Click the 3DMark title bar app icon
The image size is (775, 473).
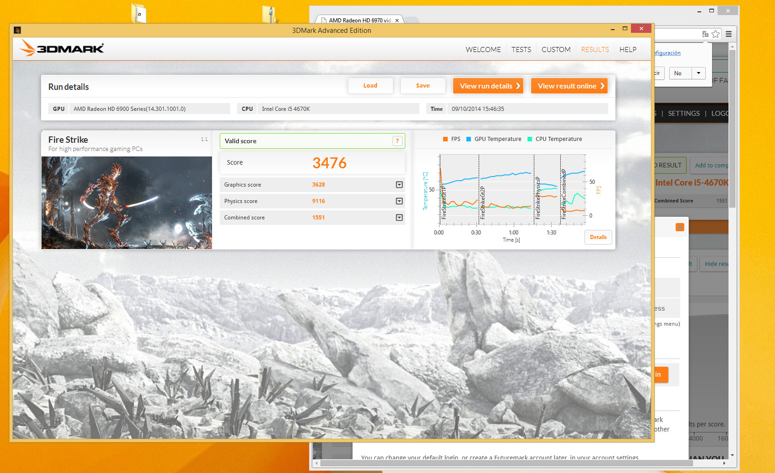click(x=17, y=31)
